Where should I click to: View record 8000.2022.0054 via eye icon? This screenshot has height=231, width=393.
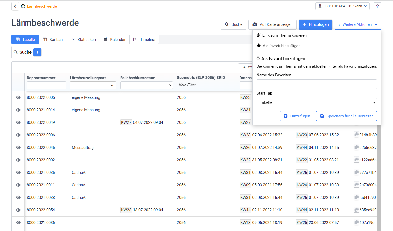coord(18,210)
